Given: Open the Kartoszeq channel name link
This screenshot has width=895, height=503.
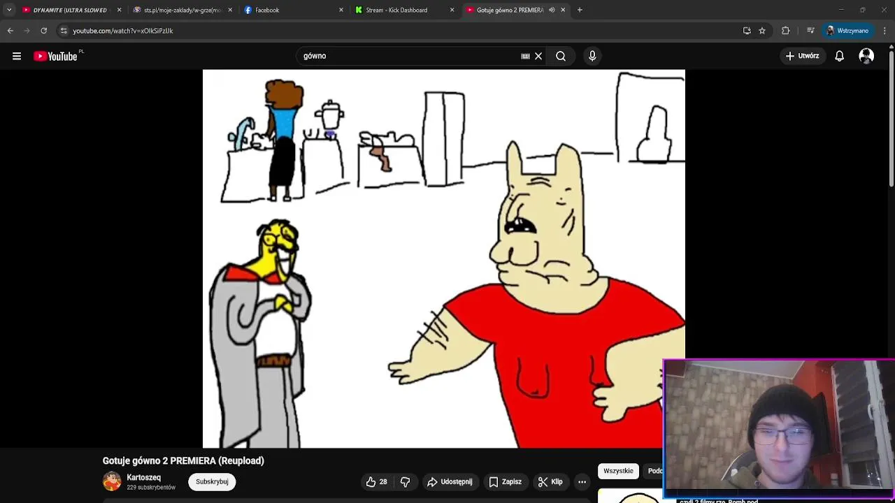Looking at the screenshot, I should click(x=143, y=477).
